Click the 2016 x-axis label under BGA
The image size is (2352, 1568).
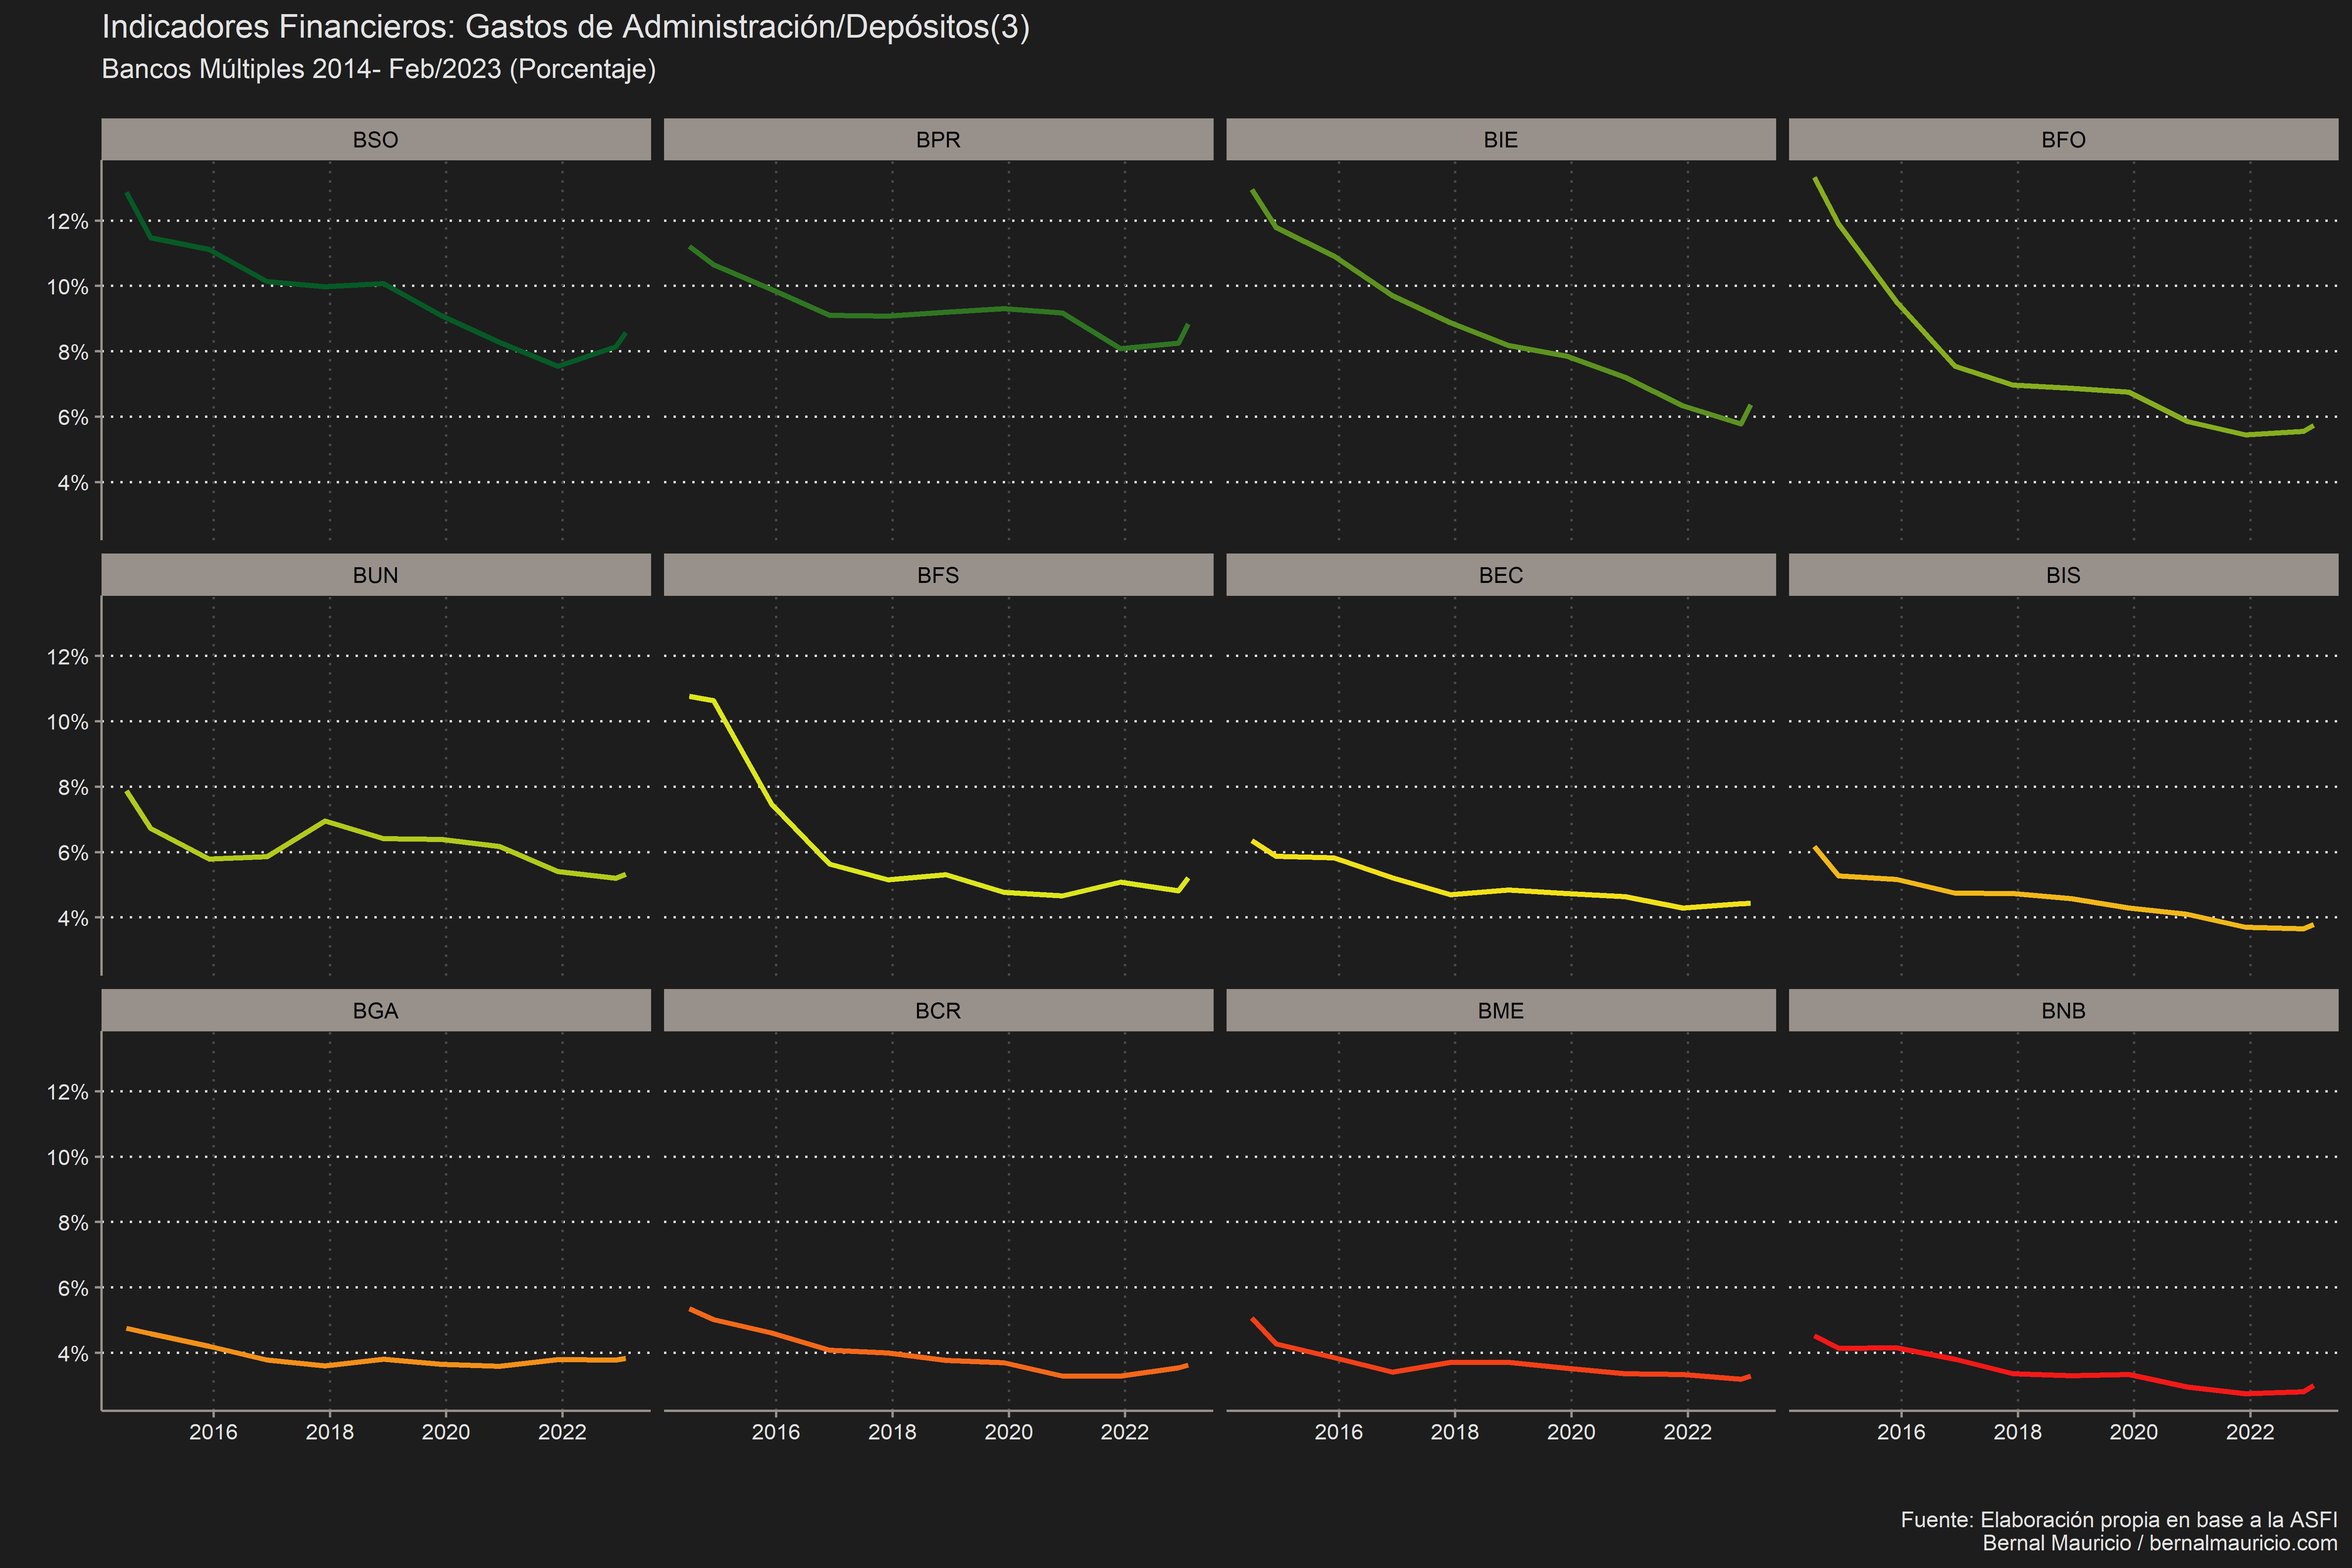(213, 1432)
